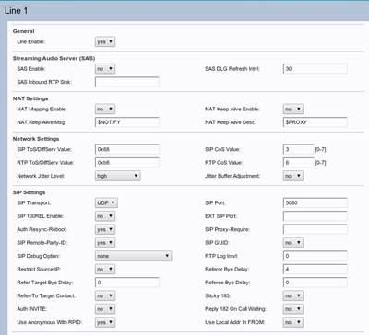Click the NAT Settings heading
Image resolution: width=369 pixels, height=335 pixels.
click(x=30, y=98)
